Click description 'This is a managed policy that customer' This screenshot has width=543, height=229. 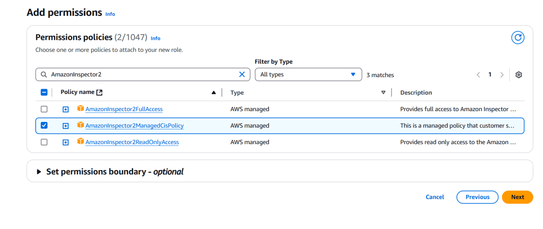click(x=457, y=125)
